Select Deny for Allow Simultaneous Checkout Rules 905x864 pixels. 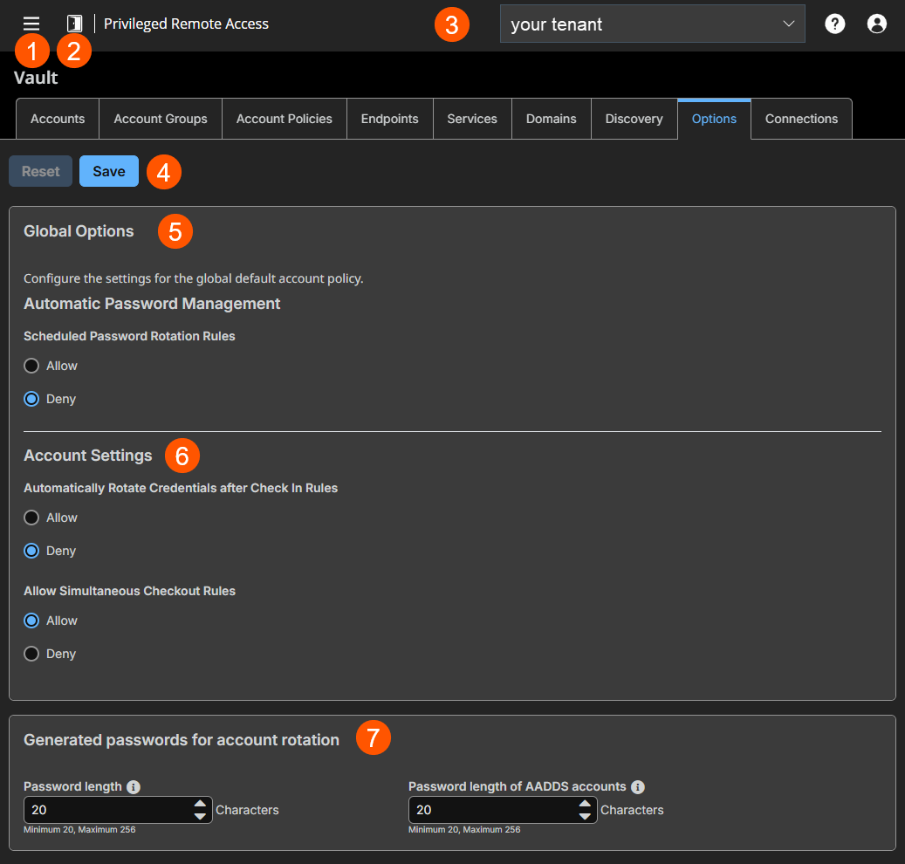click(x=31, y=654)
